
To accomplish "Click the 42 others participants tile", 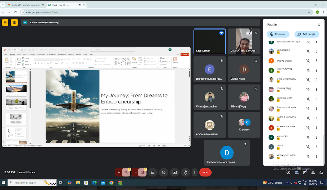I will 244,125.
